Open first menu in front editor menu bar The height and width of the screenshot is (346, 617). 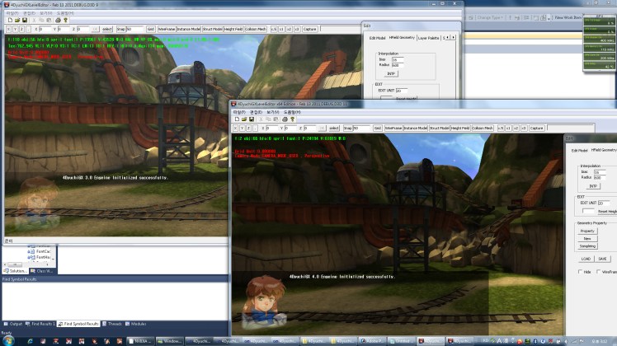(239, 112)
